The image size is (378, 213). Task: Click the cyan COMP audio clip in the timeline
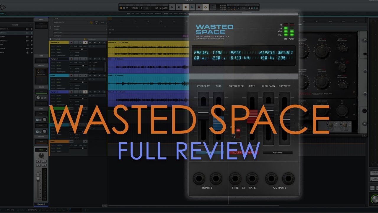pyautogui.click(x=148, y=82)
